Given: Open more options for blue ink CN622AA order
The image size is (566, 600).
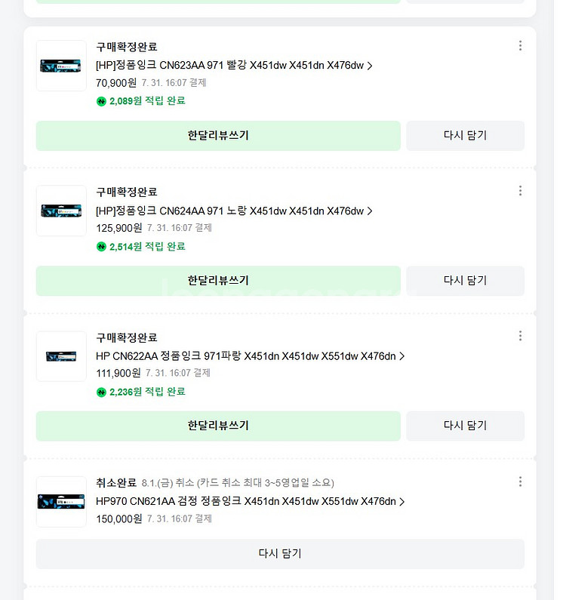Looking at the screenshot, I should click(520, 337).
